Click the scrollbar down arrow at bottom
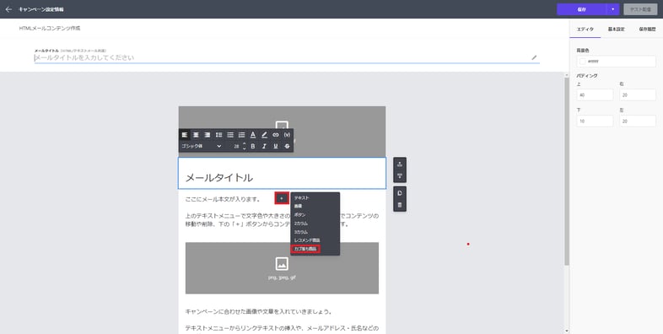663x334 pixels. [567, 331]
